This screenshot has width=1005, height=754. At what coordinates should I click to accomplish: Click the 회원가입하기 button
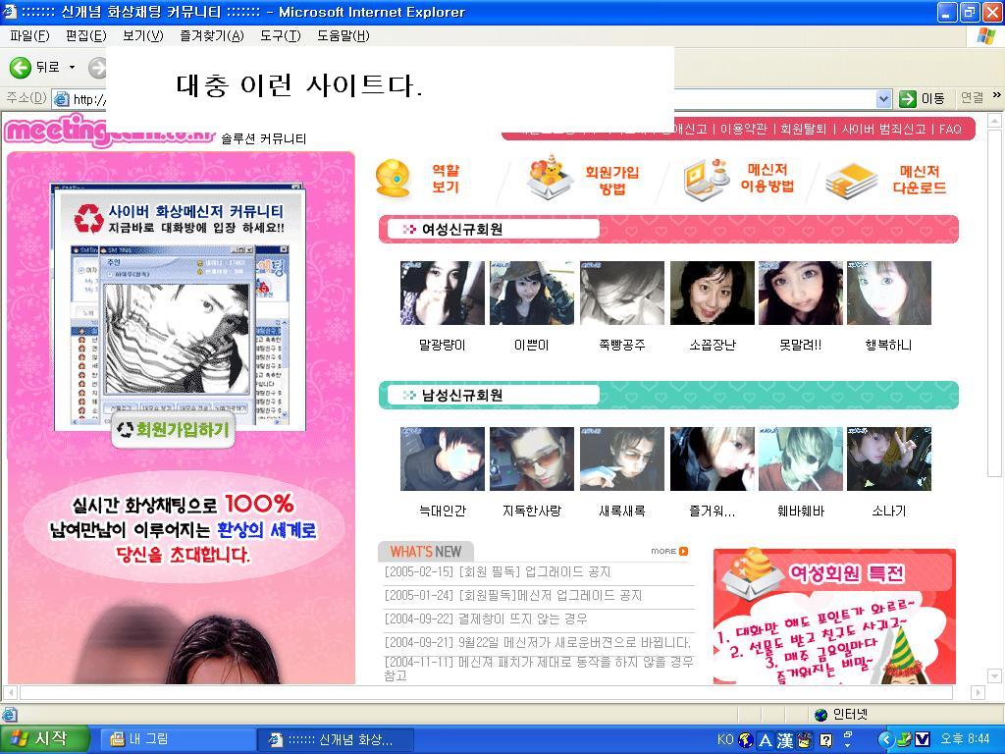tap(173, 430)
